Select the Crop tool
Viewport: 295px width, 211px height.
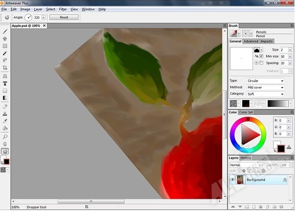tap(5, 68)
